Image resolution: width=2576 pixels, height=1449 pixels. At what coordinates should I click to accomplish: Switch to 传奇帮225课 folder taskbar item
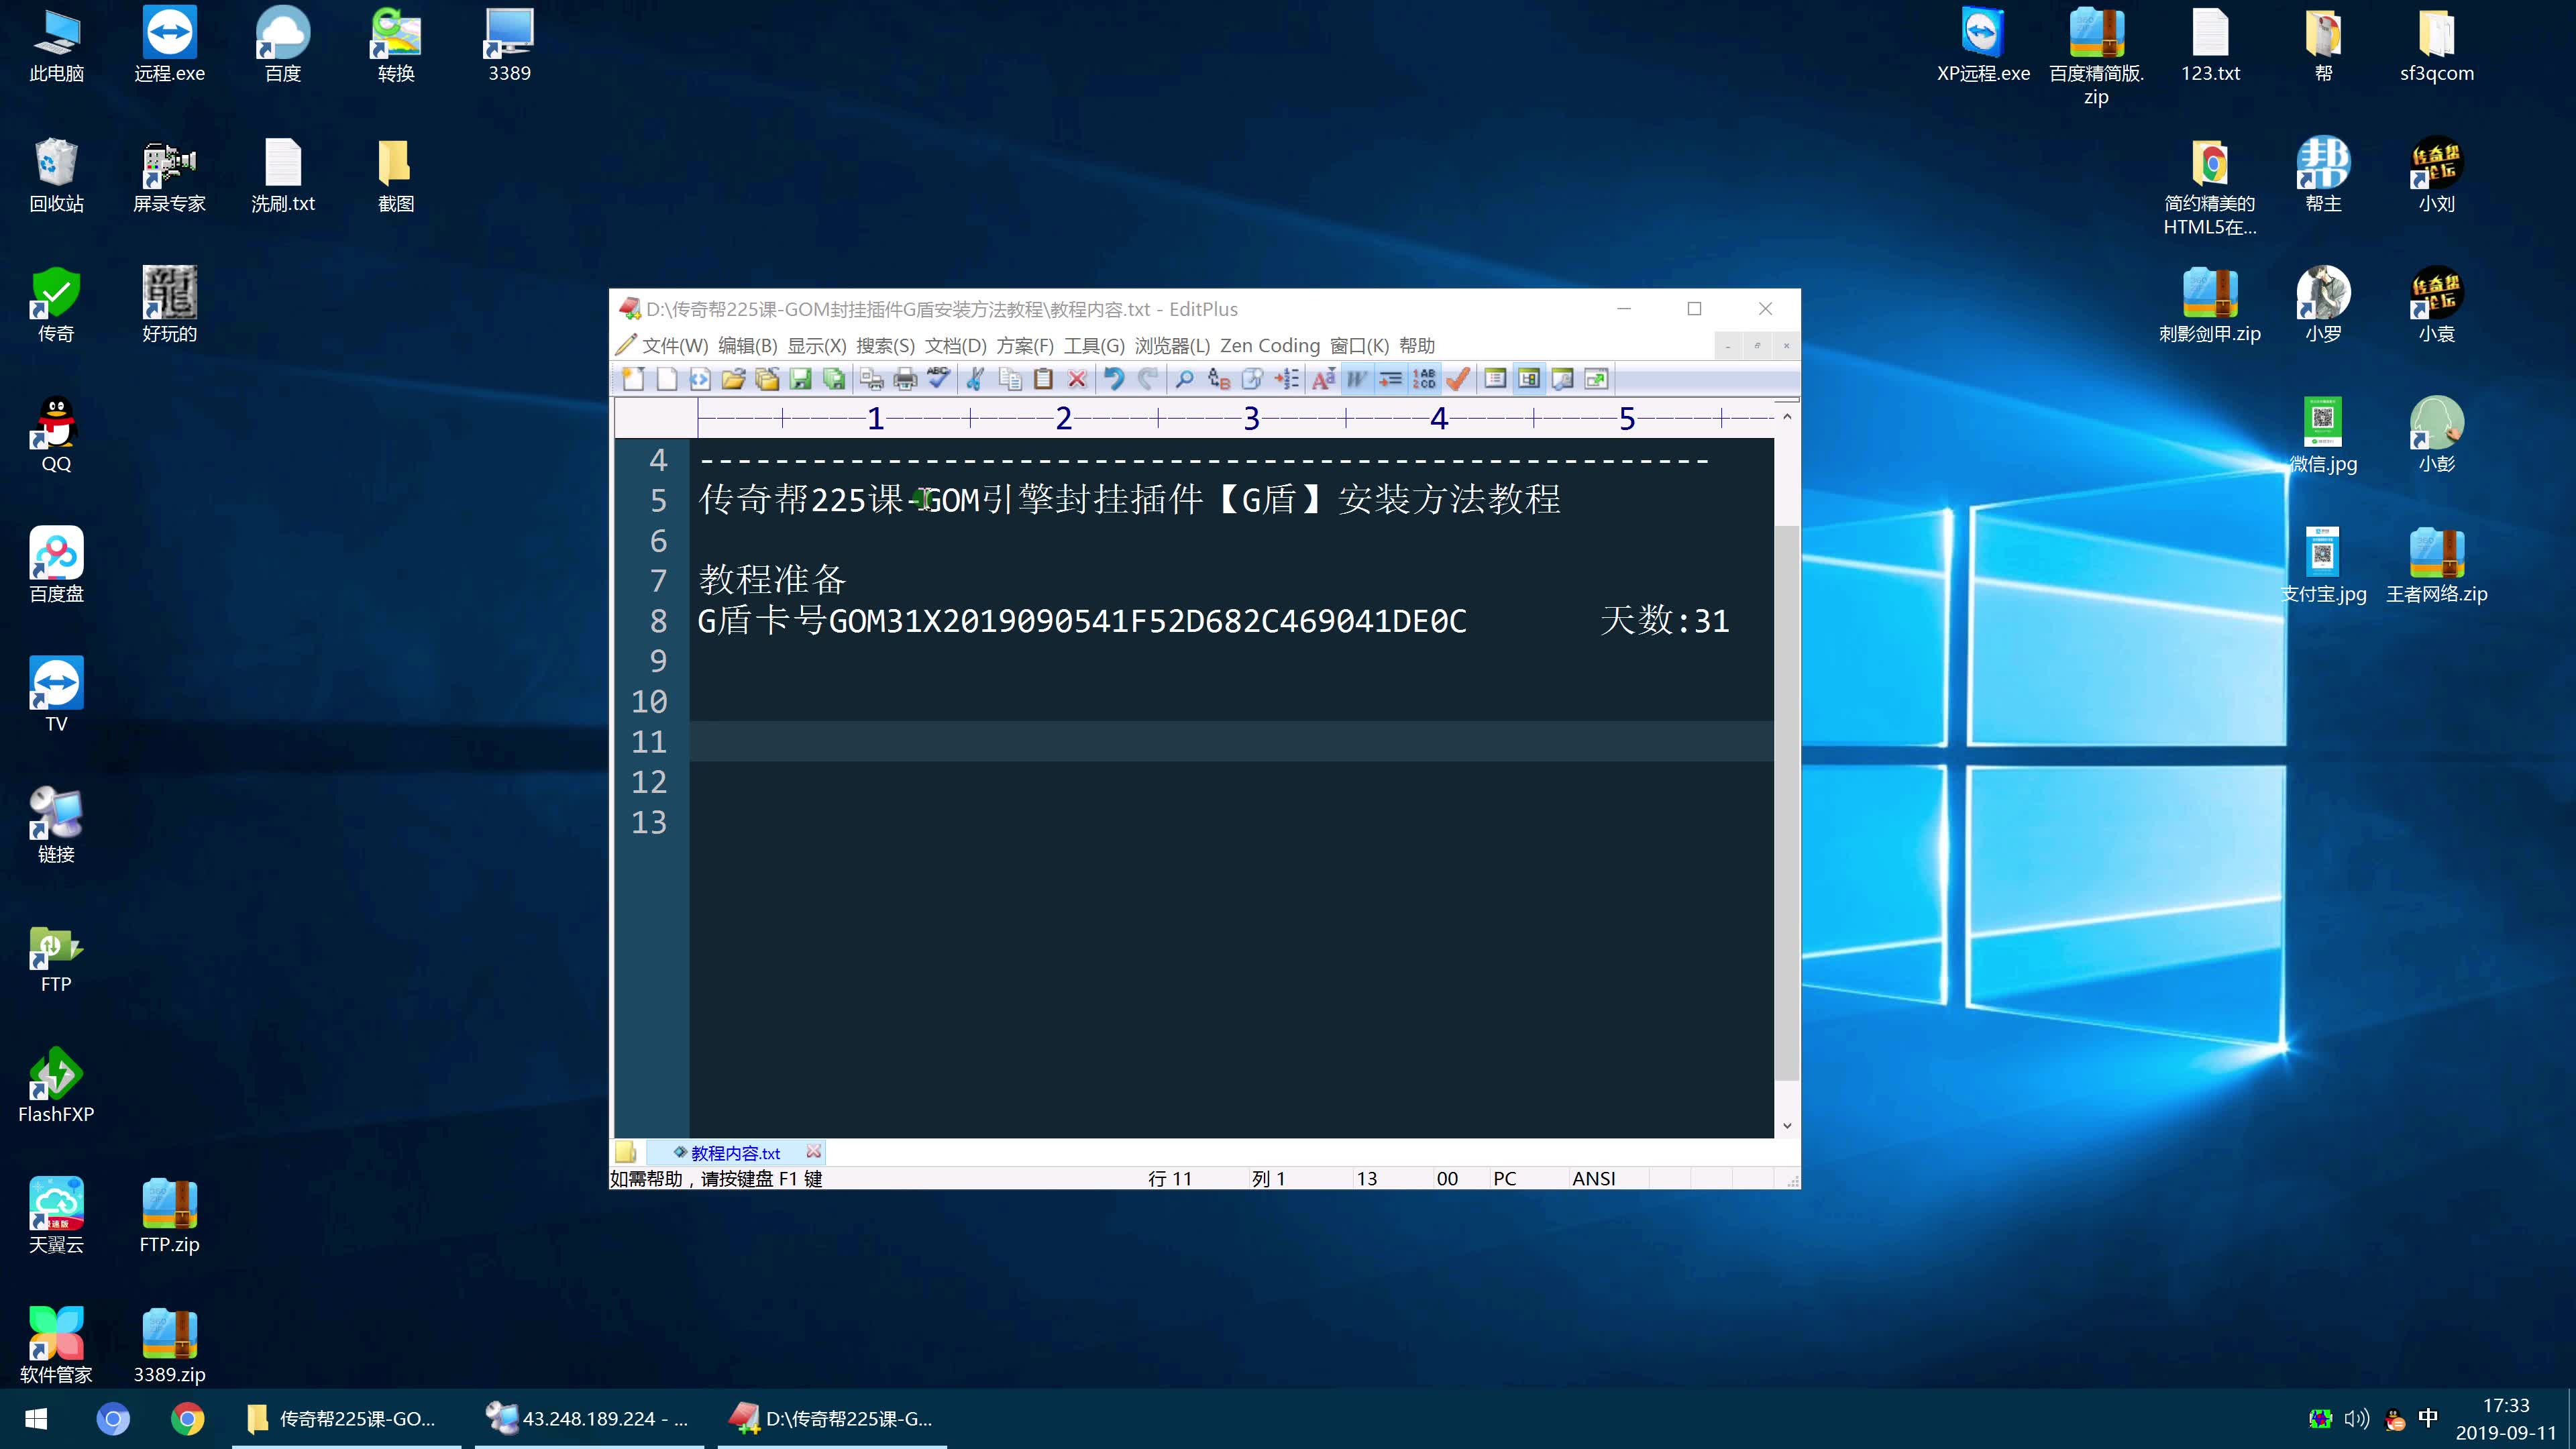coord(345,1419)
